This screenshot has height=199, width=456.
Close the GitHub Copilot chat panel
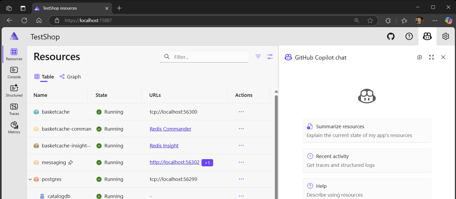[443, 57]
